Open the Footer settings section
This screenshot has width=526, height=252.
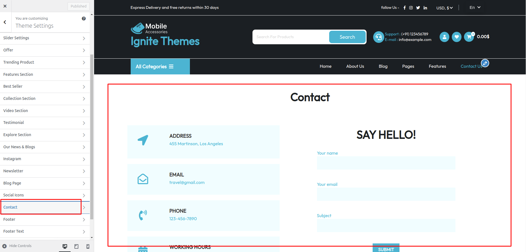click(45, 220)
